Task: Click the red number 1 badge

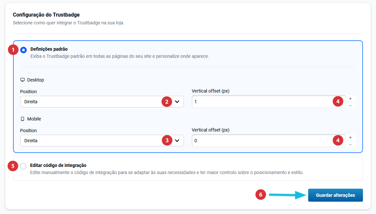Action: [x=13, y=50]
